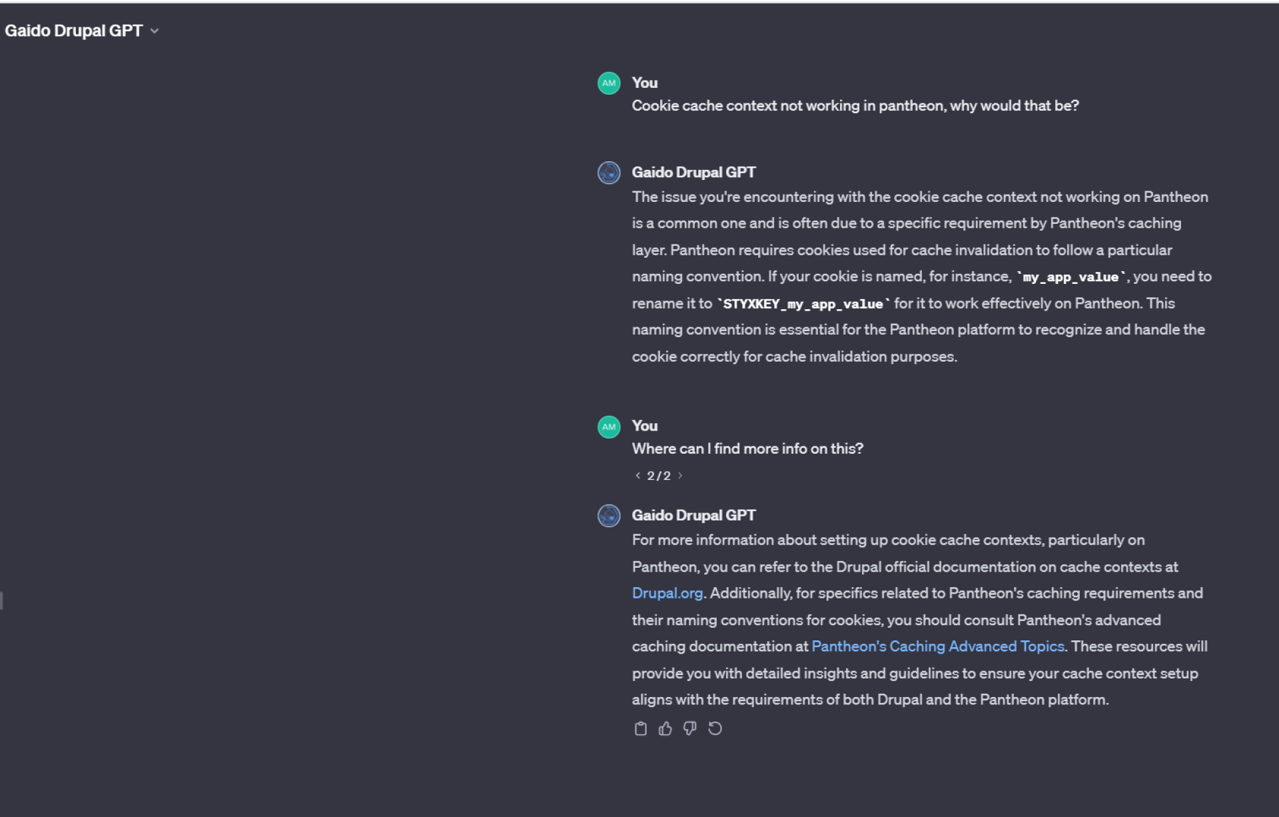1279x817 pixels.
Task: Click the 2/2 version counter
Action: pyautogui.click(x=659, y=476)
